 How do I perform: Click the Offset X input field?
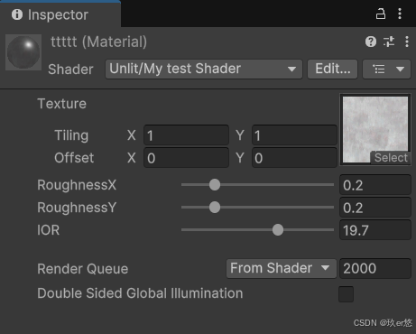[186, 158]
